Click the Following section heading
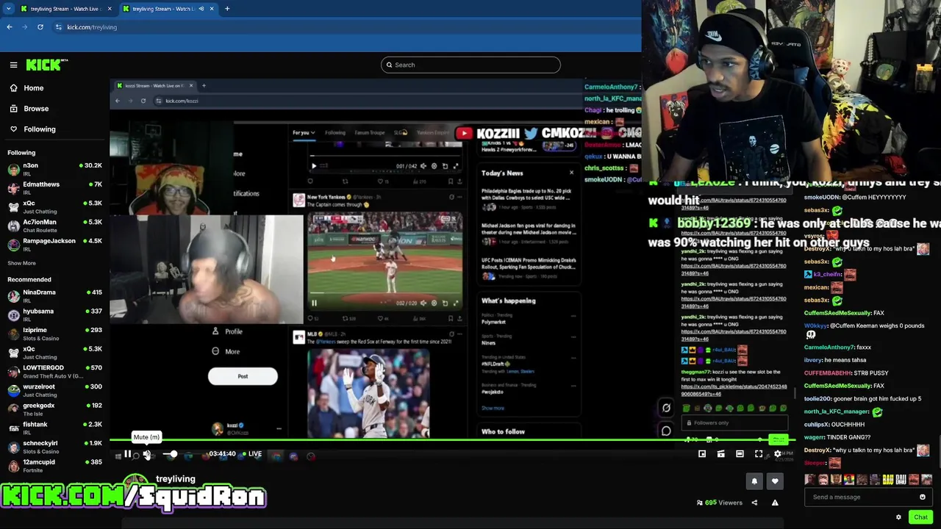The height and width of the screenshot is (529, 941). [x=21, y=153]
